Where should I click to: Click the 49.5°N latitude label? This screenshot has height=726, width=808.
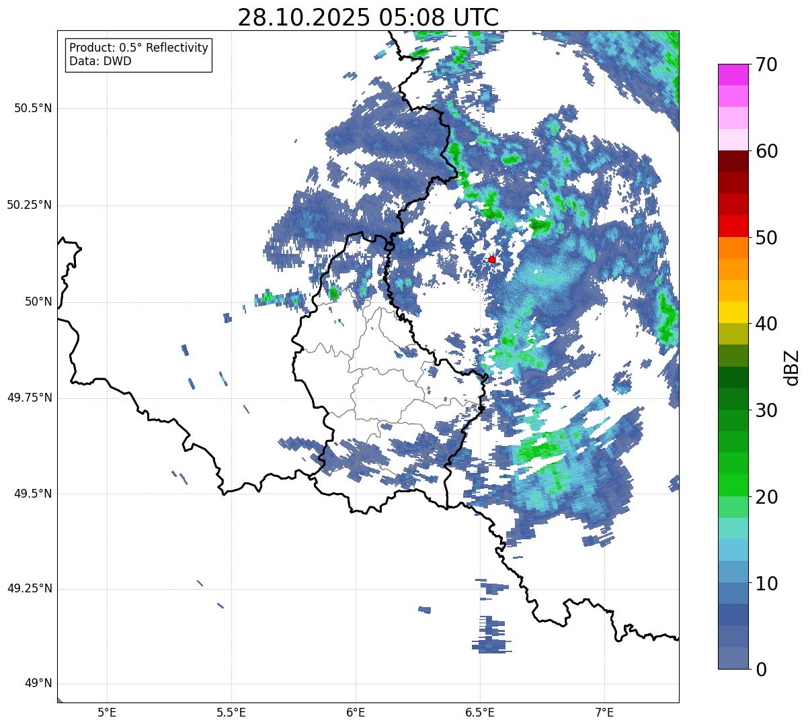click(x=32, y=494)
